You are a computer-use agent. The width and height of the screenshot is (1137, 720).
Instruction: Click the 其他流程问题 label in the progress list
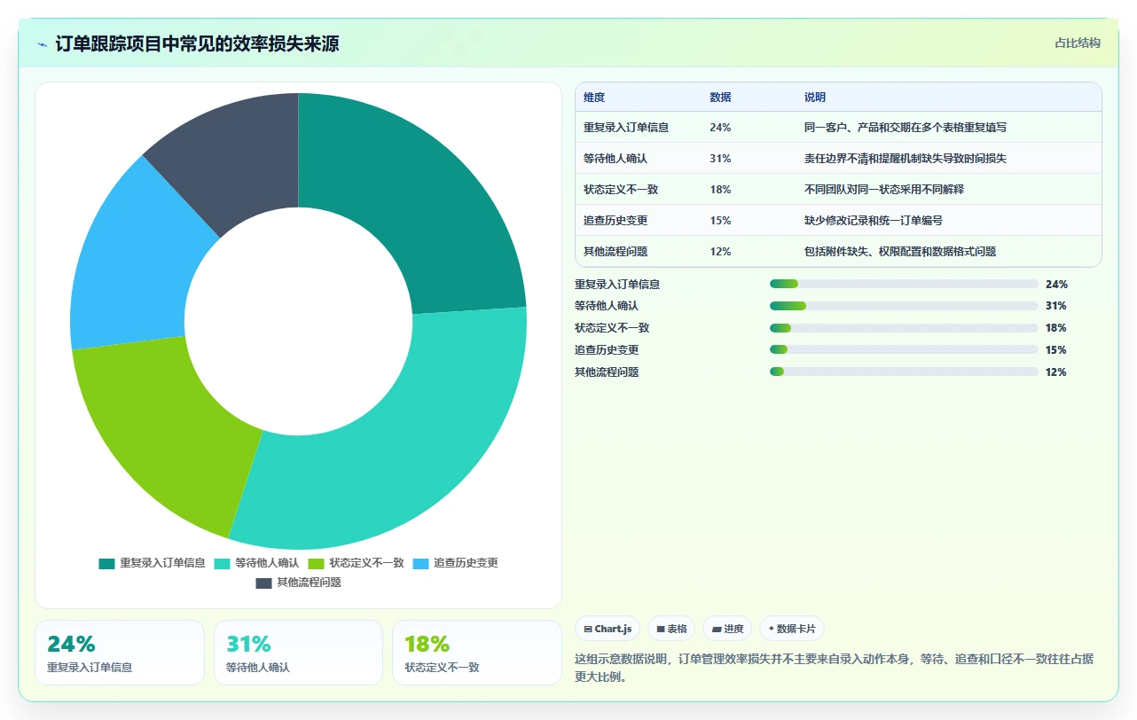(x=607, y=372)
